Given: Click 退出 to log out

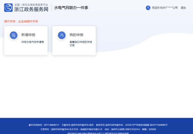Looking at the screenshot, I should click(183, 8).
